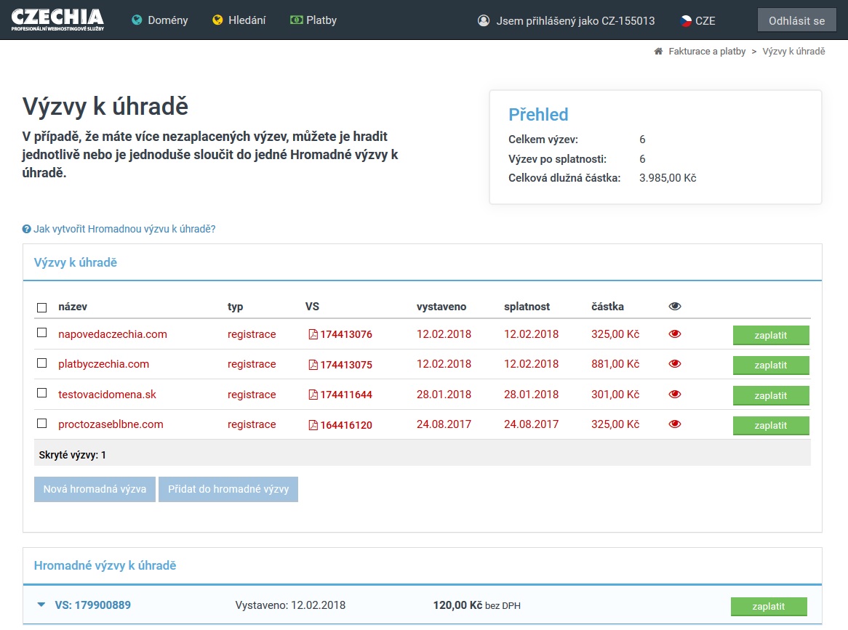Click the eye icon in table header
The width and height of the screenshot is (848, 630).
pos(675,307)
